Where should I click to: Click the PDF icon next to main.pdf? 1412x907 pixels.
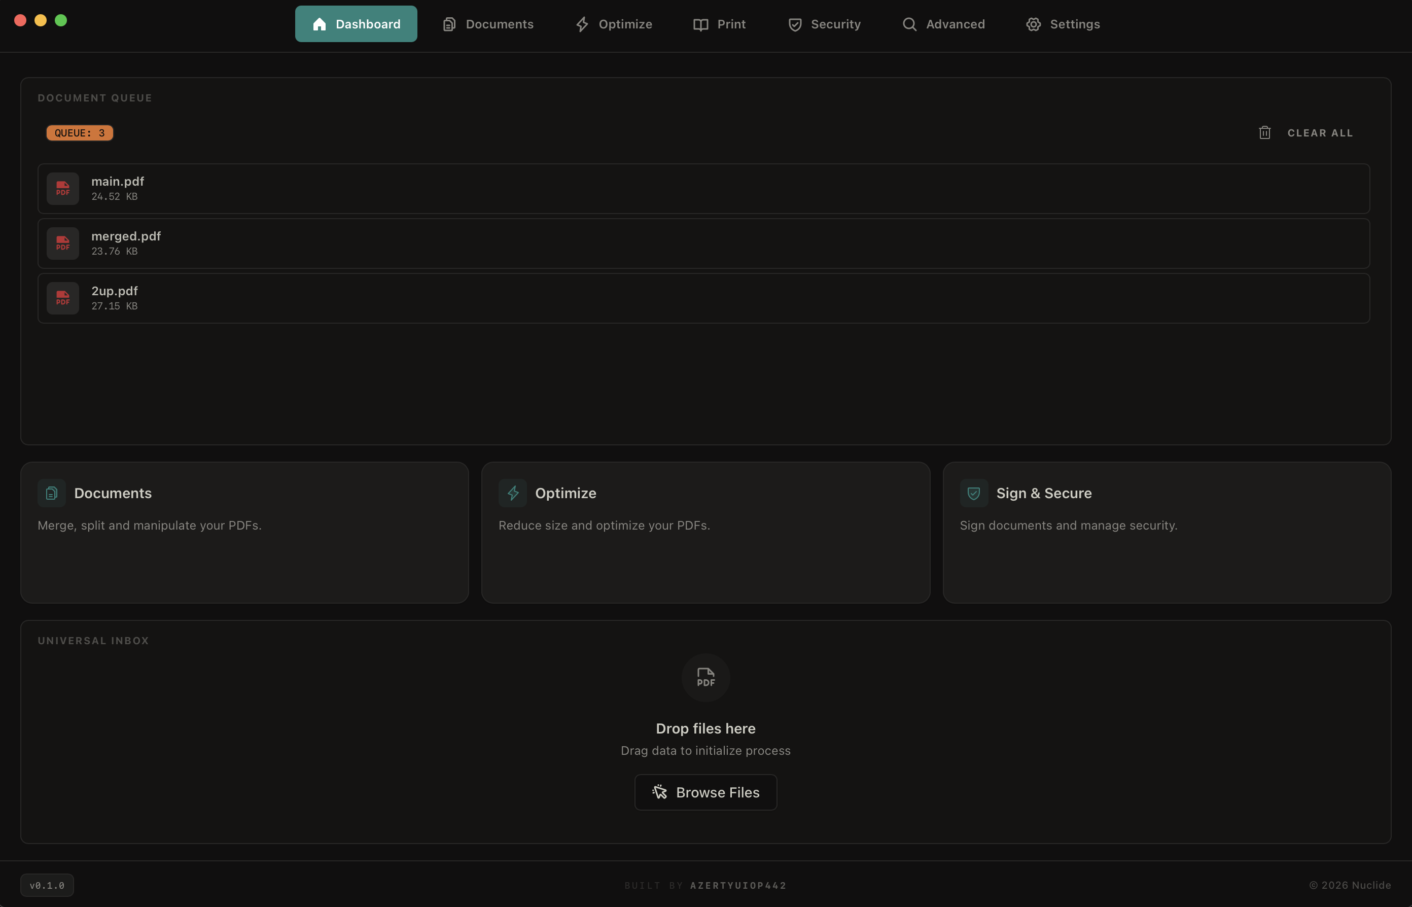(63, 189)
